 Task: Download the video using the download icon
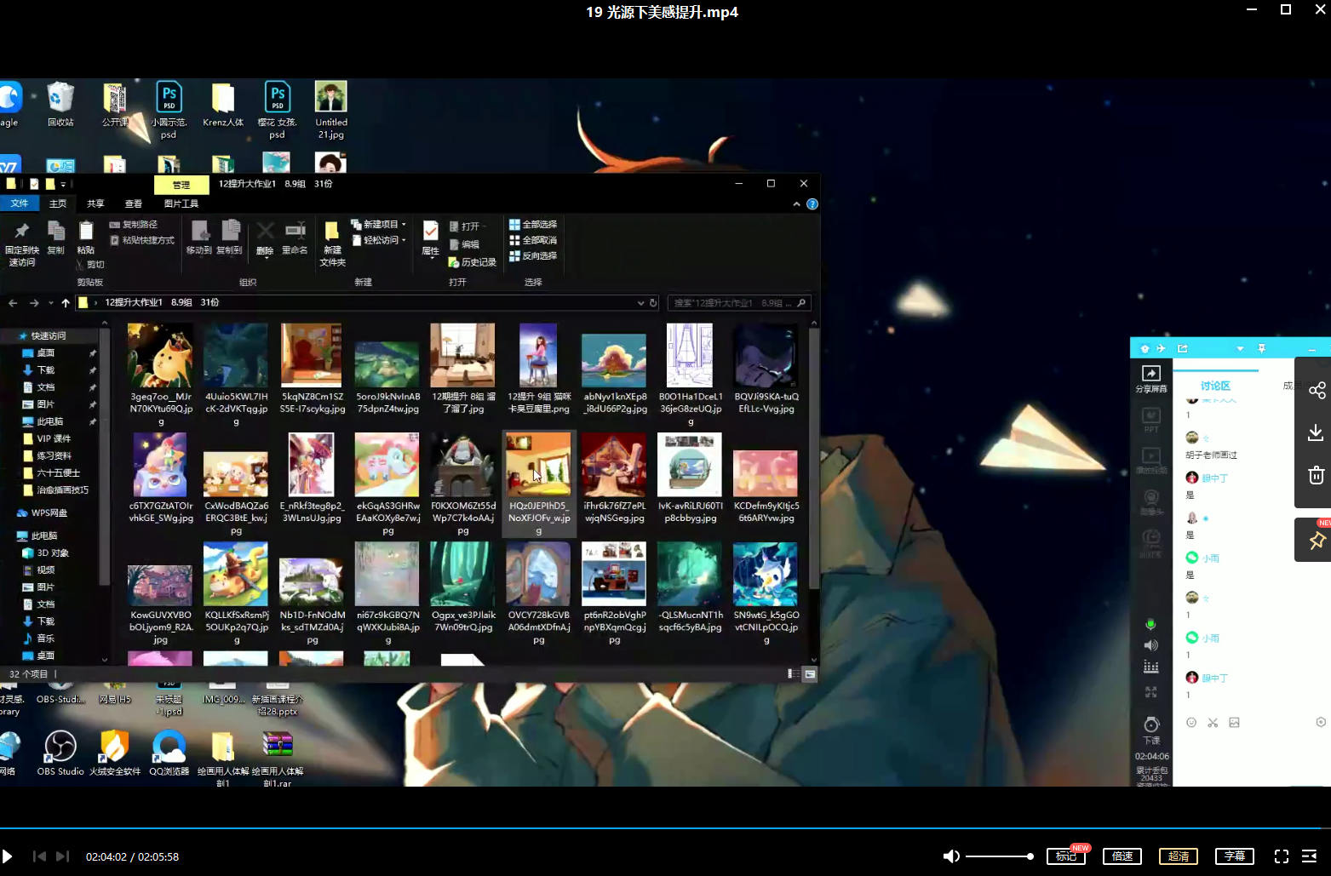point(1316,433)
